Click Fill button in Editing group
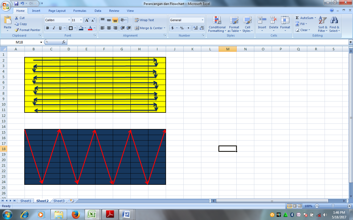The width and height of the screenshot is (353, 220). pyautogui.click(x=301, y=24)
